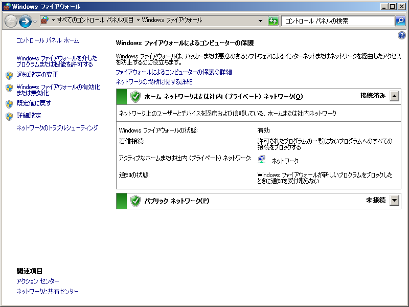Click green shield icon of パブリック ネットワーク
Viewport: 409px width, 307px height.
[135, 201]
